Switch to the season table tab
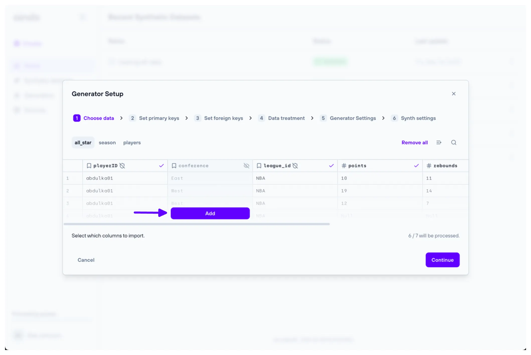This screenshot has width=531, height=355. [x=107, y=143]
